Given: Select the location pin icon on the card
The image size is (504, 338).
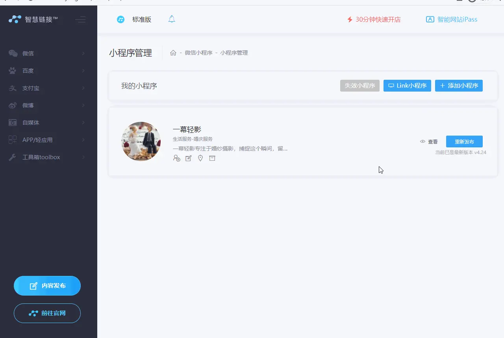Looking at the screenshot, I should pyautogui.click(x=200, y=158).
